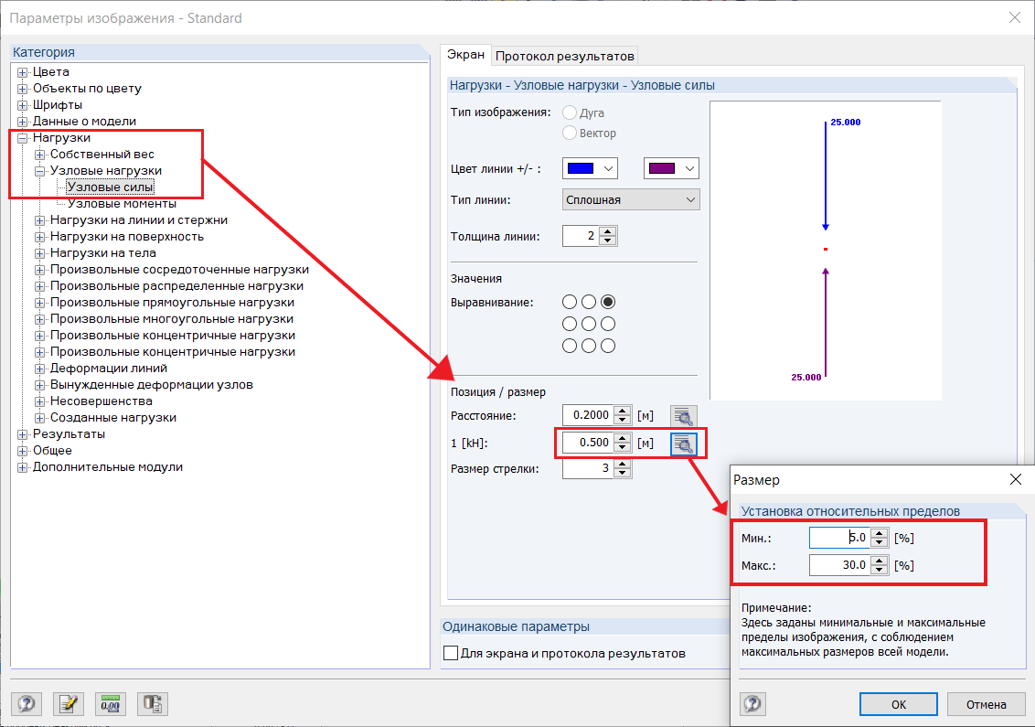Viewport: 1035px width, 727px height.
Task: Select the Дуга image type radio button
Action: tap(570, 112)
